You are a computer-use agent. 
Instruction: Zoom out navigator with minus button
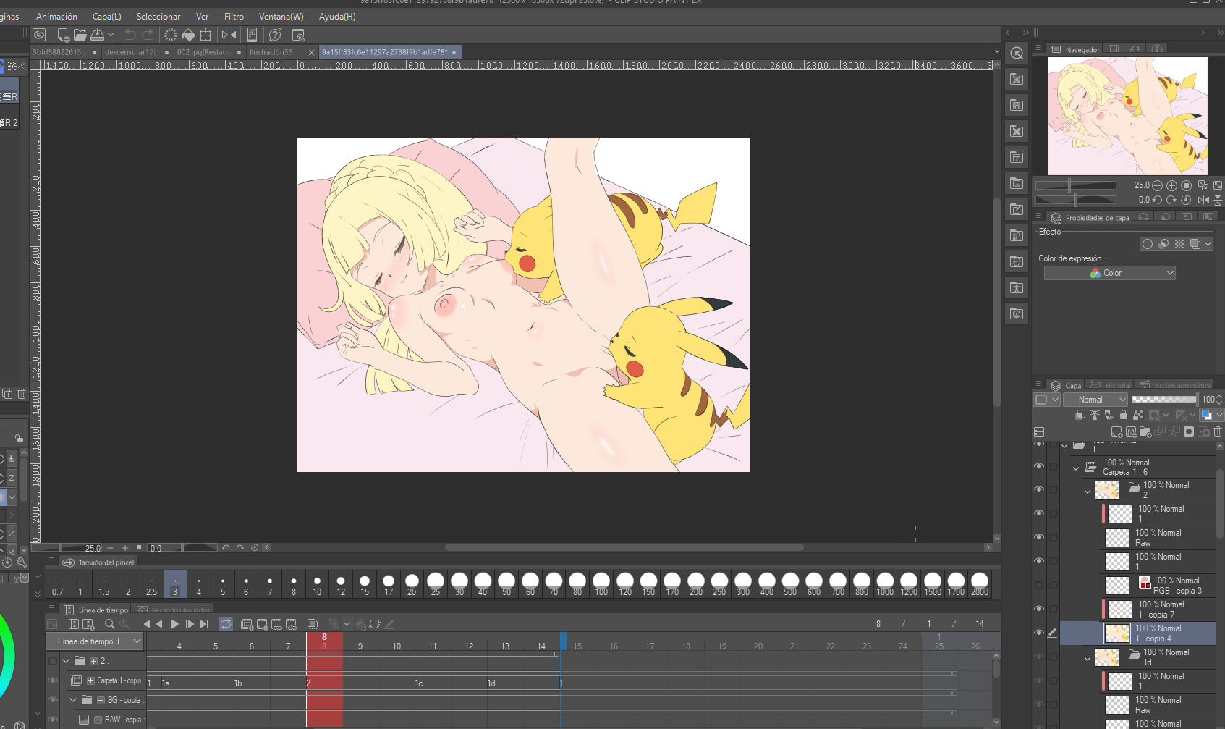click(1157, 185)
